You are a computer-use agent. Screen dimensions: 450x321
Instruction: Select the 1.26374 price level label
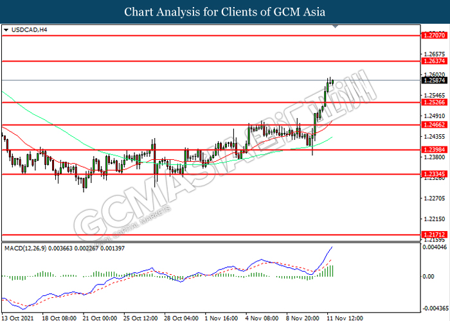coord(435,61)
